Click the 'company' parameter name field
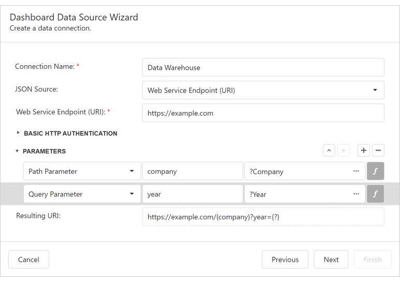400x282 pixels. 192,171
